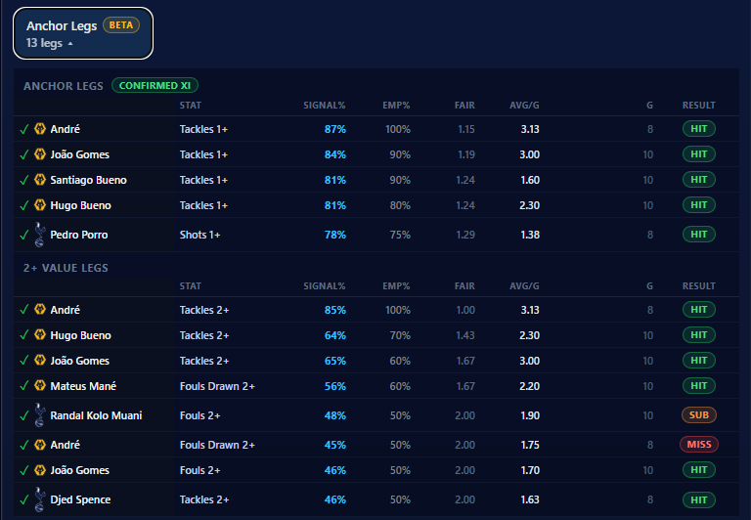Click the Wolves crest beside Mateus Mané
Screen dimensions: 751x520
(x=40, y=385)
